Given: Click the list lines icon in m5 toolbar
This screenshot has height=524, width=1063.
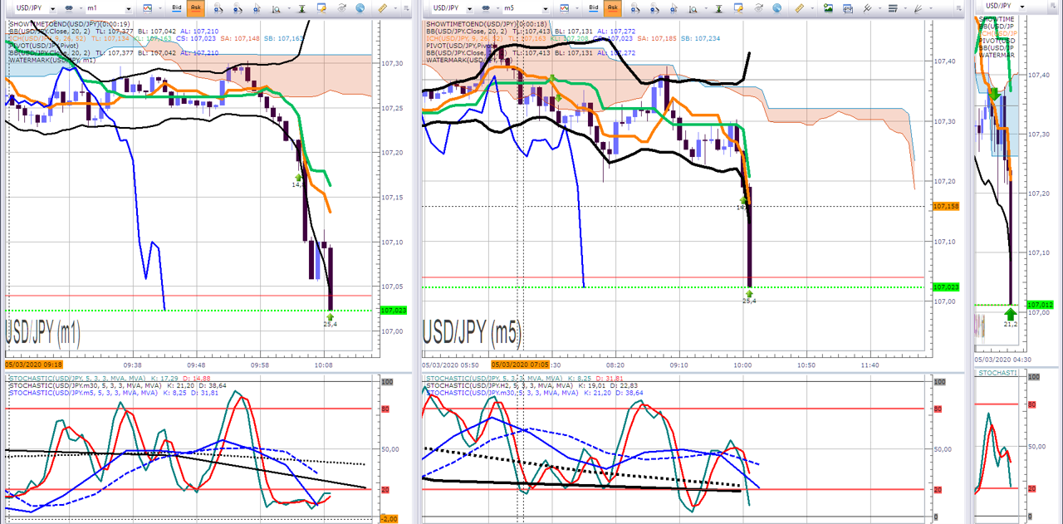Looking at the screenshot, I should point(893,7).
